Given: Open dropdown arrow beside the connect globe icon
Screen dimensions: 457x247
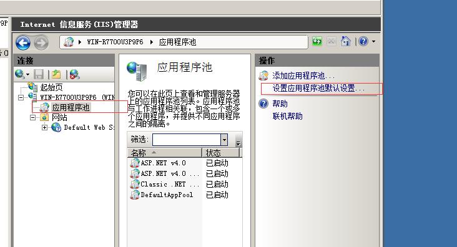Looking at the screenshot, I should pyautogui.click(x=27, y=75).
